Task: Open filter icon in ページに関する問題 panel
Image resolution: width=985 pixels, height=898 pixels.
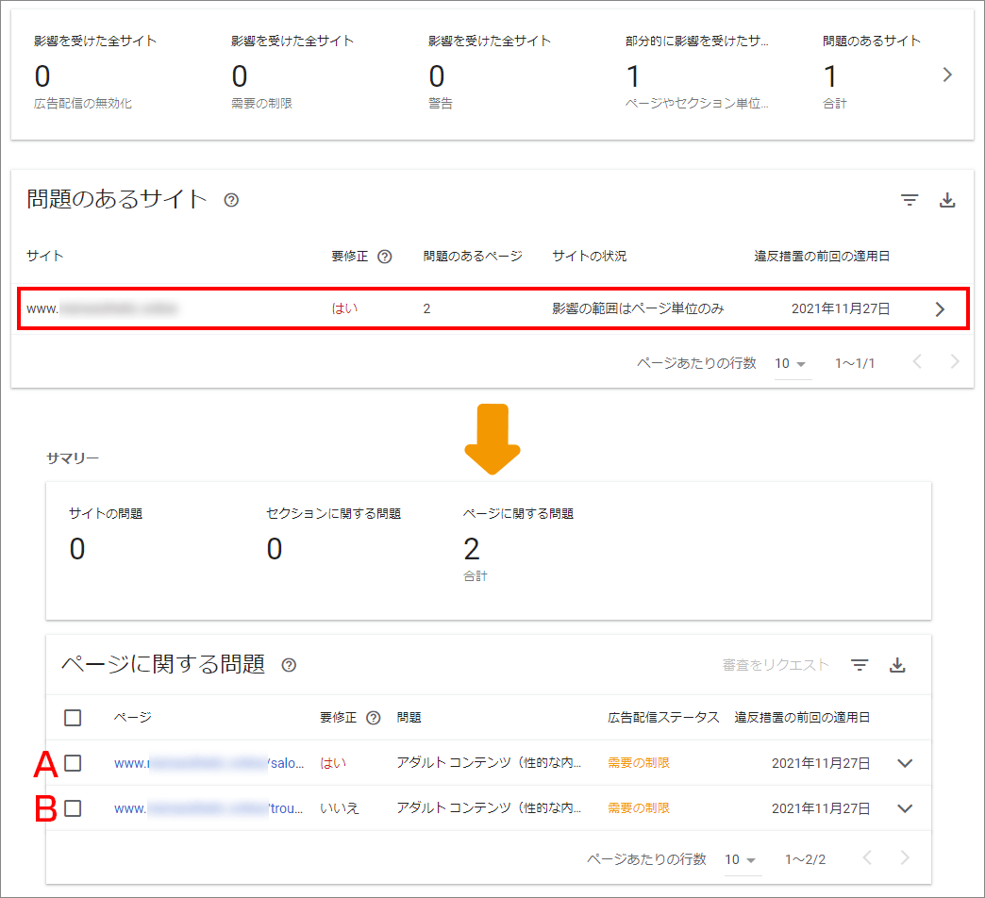Action: click(x=860, y=665)
